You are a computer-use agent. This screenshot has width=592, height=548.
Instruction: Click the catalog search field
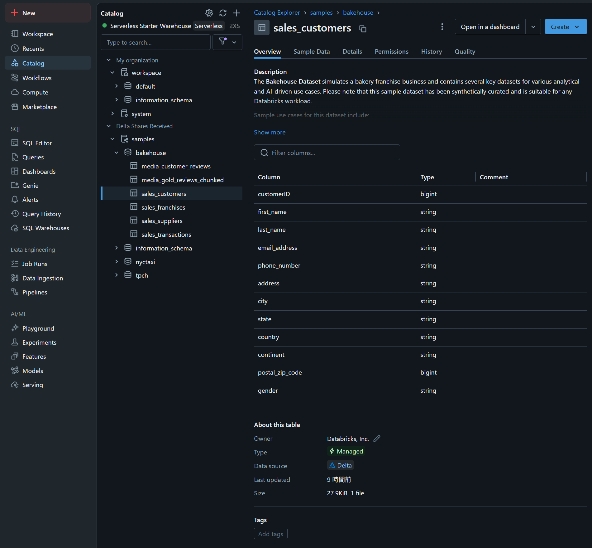155,42
